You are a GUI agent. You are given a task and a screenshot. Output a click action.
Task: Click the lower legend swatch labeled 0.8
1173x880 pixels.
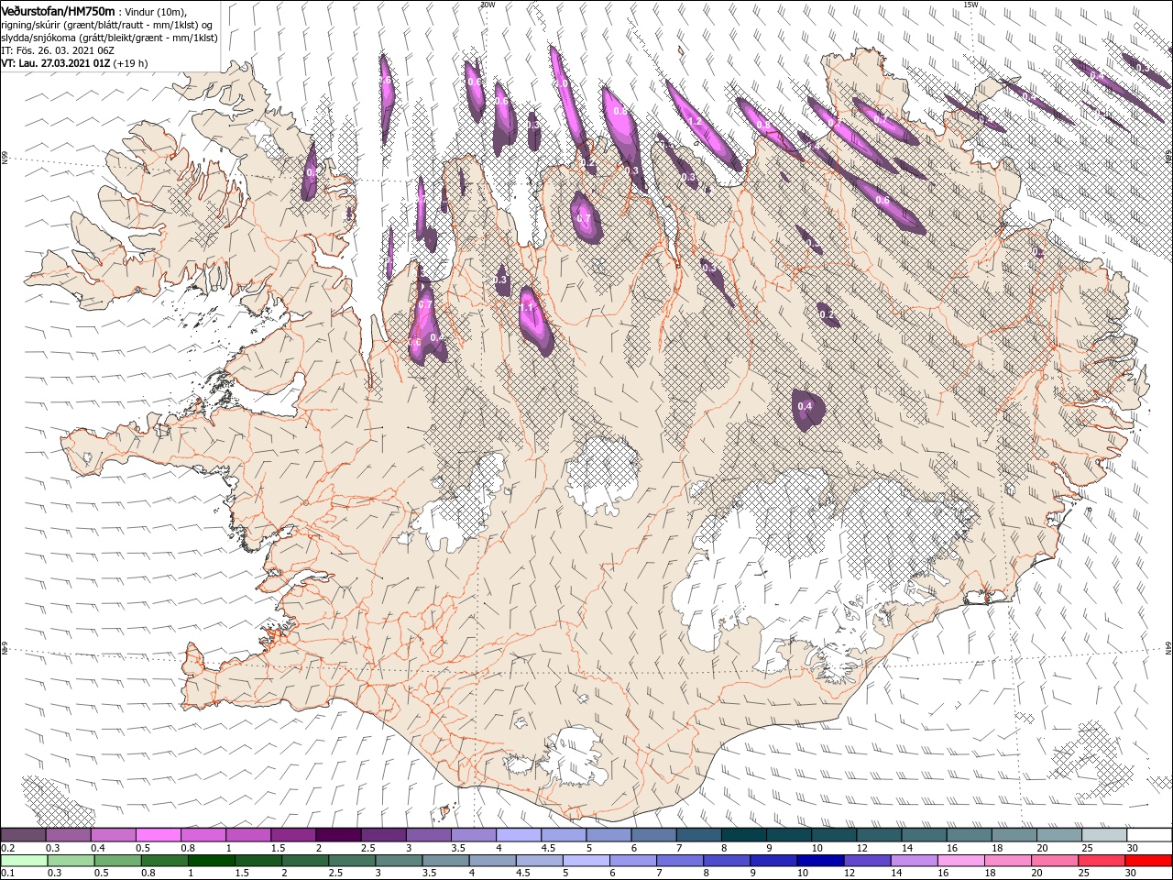(x=165, y=861)
